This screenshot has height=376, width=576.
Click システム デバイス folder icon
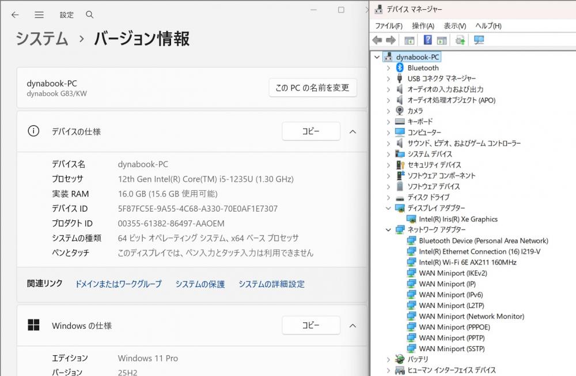pos(400,154)
